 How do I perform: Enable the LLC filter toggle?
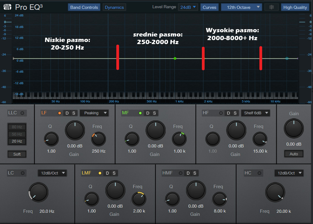[x=22, y=113]
